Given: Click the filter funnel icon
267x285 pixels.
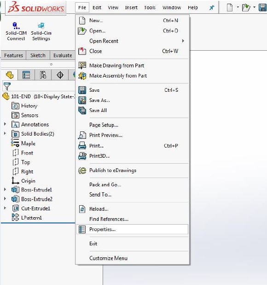Looking at the screenshot, I should tap(7, 86).
